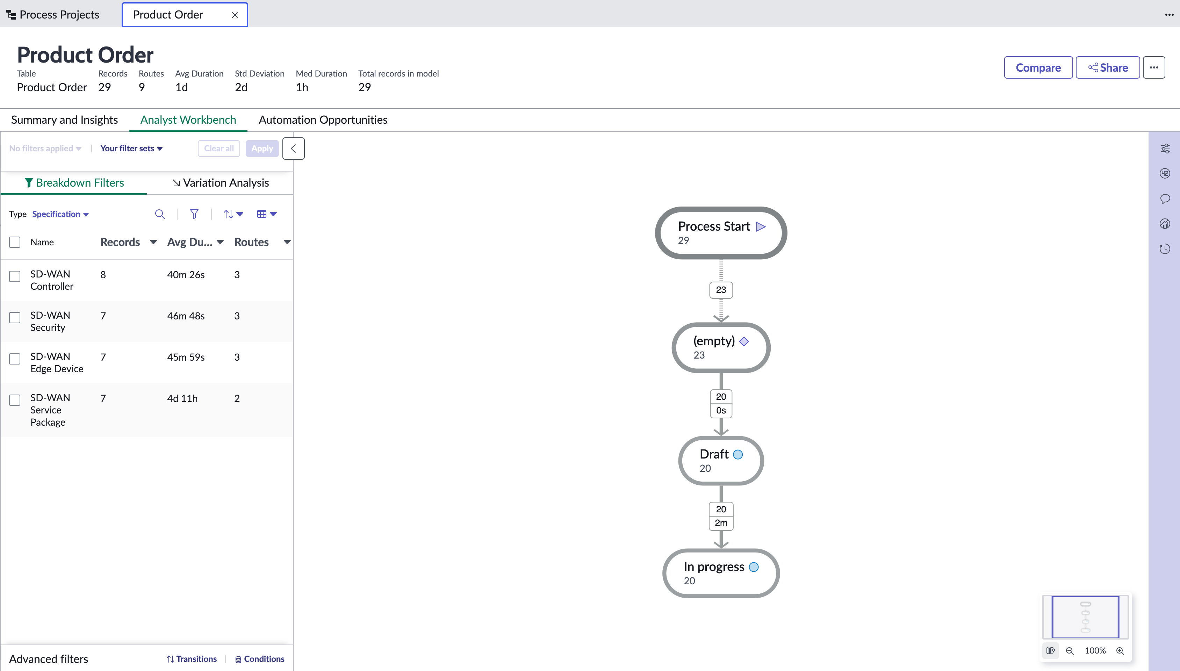Click the minimap thumbnail of the process
Viewport: 1180px width, 671px height.
click(1085, 616)
